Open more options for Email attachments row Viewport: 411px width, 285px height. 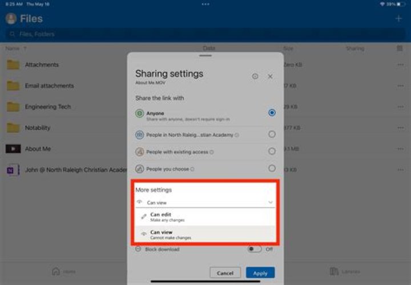click(x=400, y=85)
